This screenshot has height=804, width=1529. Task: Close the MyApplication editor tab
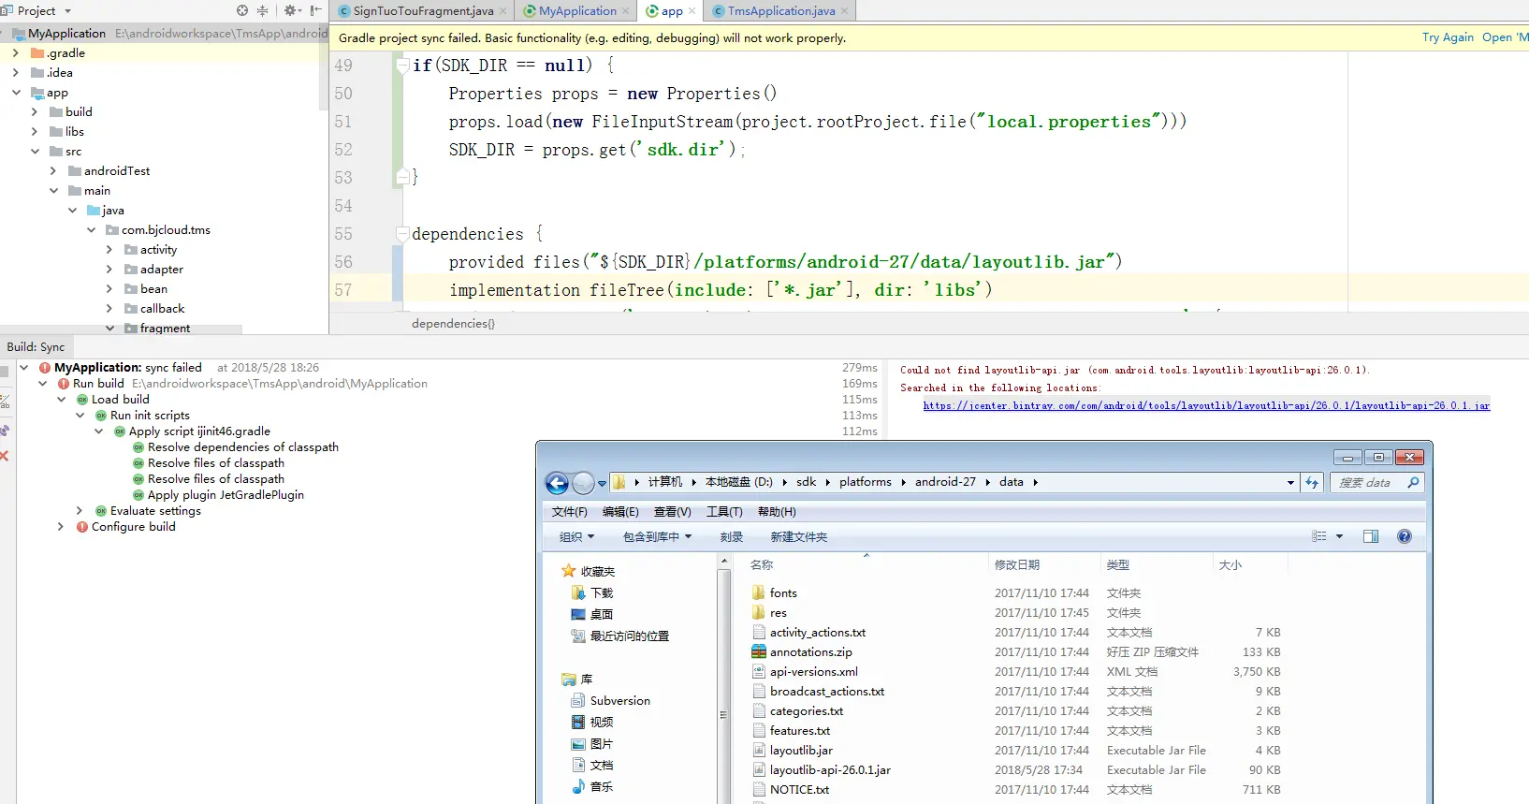click(x=625, y=11)
